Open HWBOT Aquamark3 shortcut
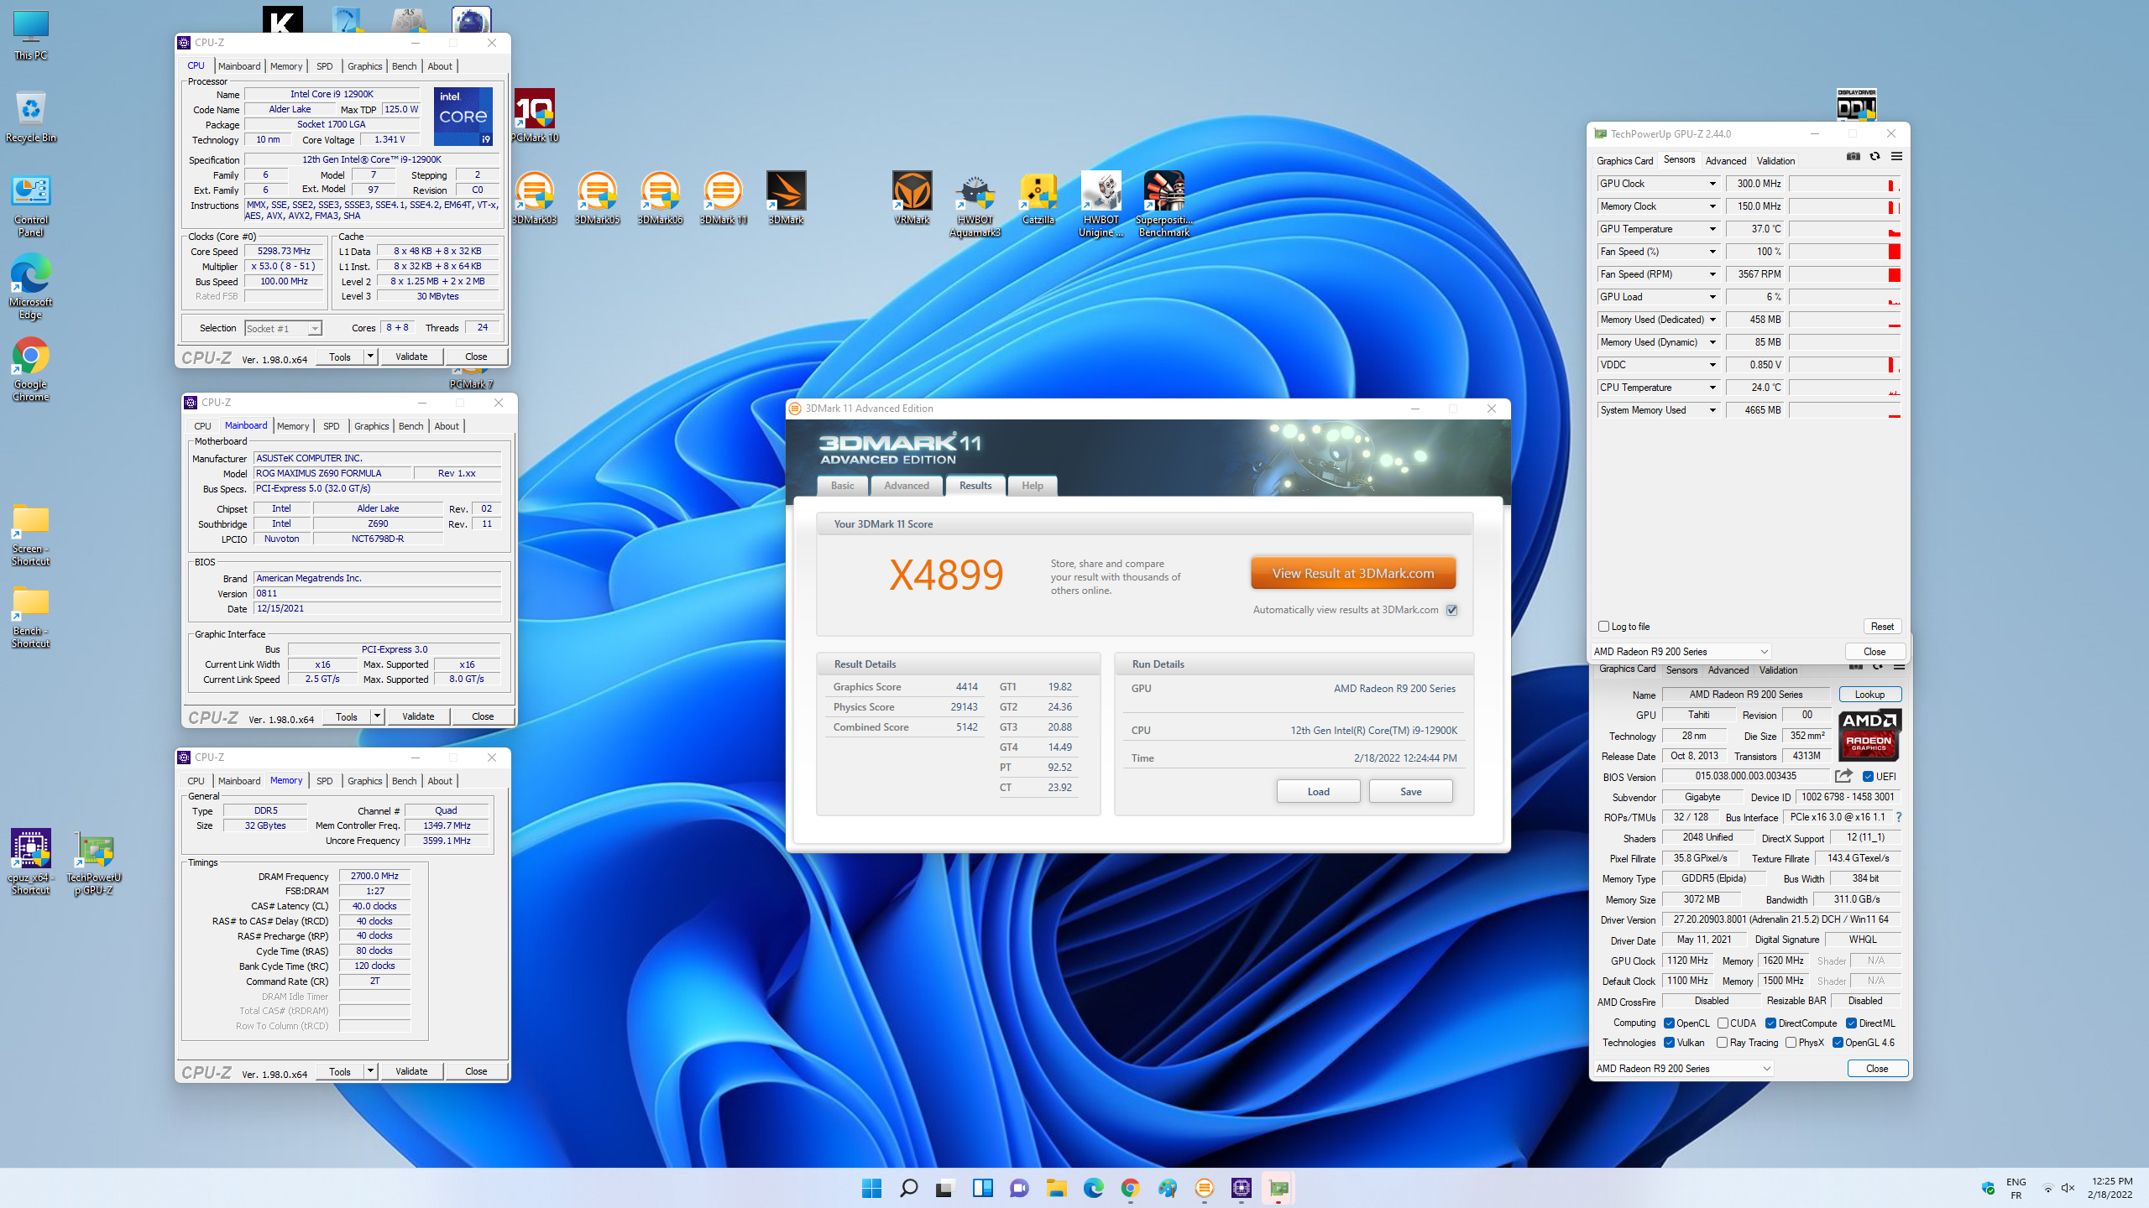This screenshot has width=2149, height=1208. tap(975, 204)
